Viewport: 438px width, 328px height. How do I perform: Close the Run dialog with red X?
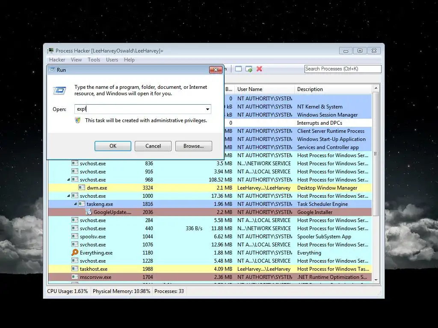pyautogui.click(x=216, y=70)
